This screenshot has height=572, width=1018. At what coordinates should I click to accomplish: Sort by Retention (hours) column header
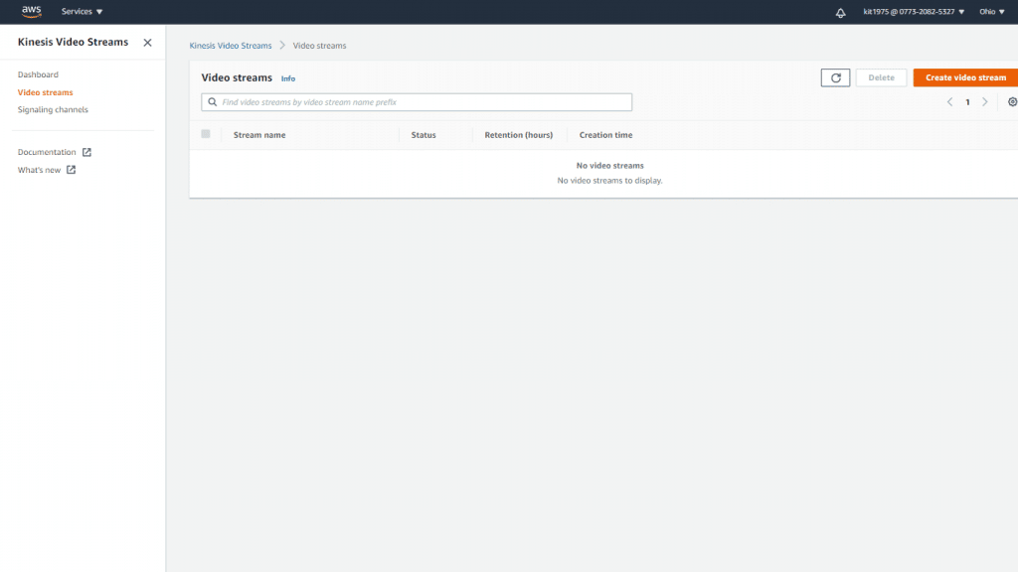pyautogui.click(x=519, y=135)
